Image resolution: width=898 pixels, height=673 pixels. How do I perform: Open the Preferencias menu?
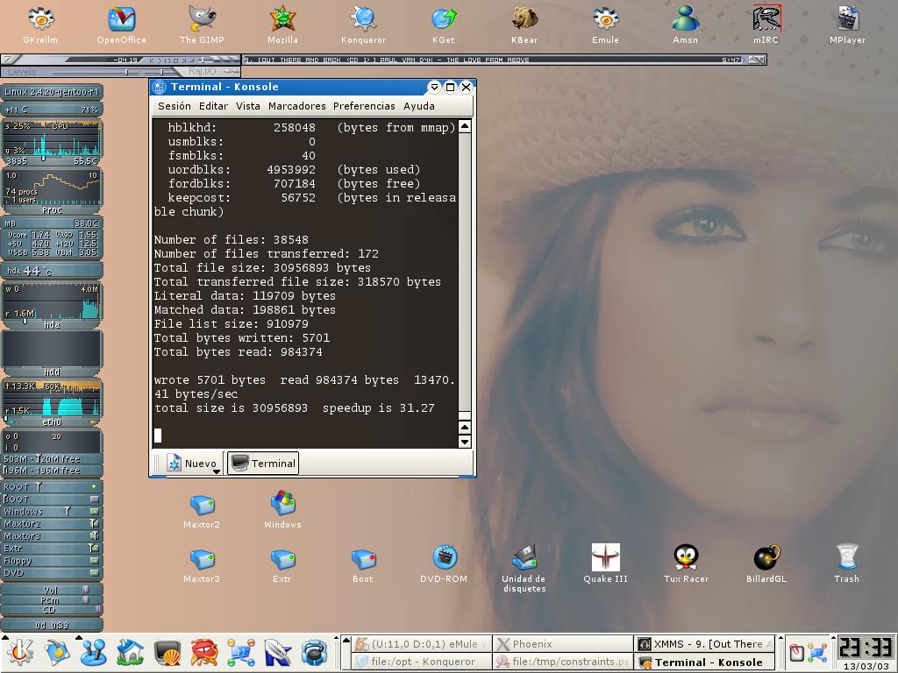[x=364, y=106]
